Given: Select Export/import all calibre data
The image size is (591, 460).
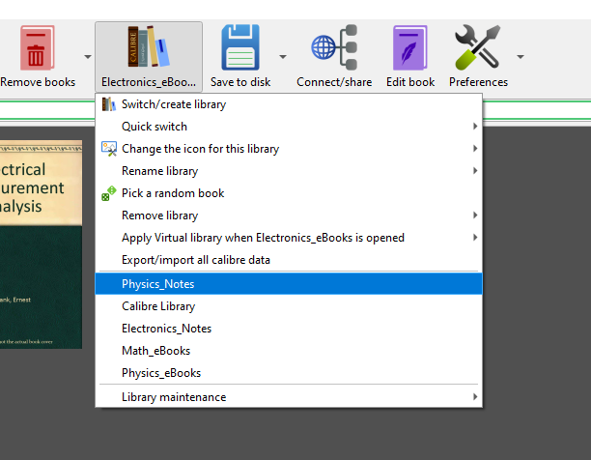Looking at the screenshot, I should (289, 260).
